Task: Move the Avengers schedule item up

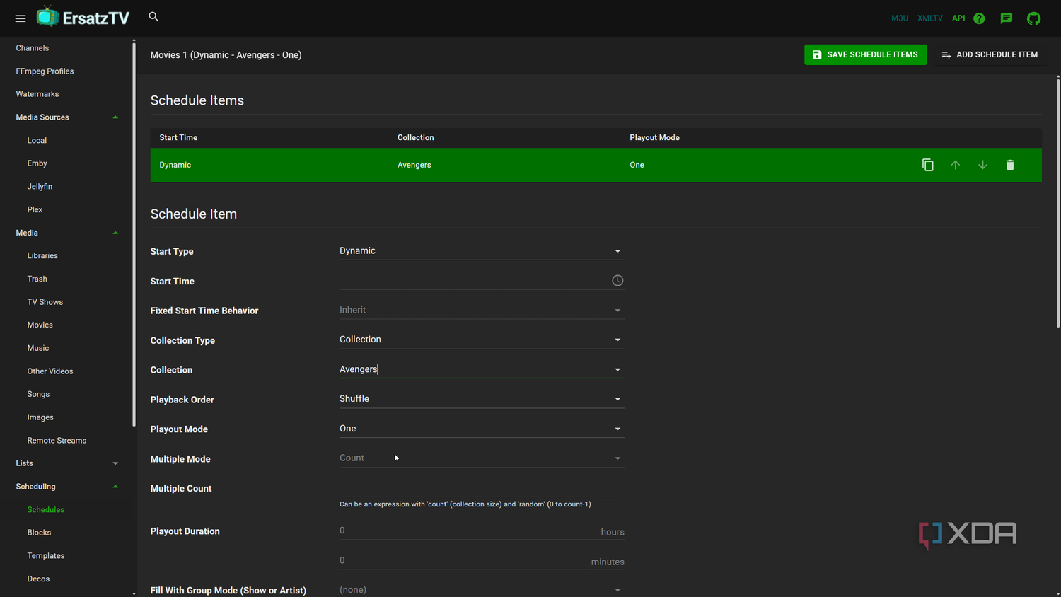Action: point(956,165)
